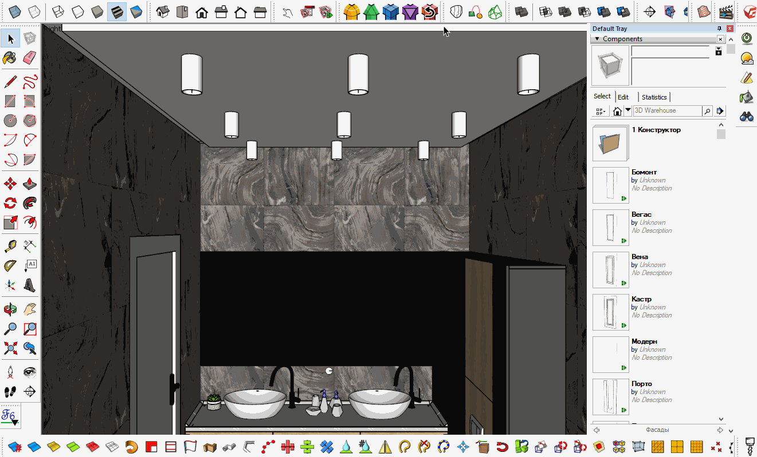Select the Eraser tool
The height and width of the screenshot is (457, 757).
(x=30, y=58)
